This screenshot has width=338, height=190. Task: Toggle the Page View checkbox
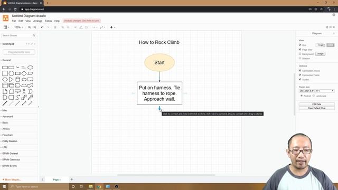click(x=300, y=49)
